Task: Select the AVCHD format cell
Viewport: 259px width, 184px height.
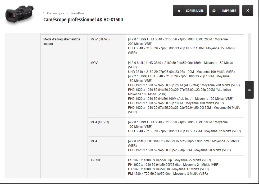Action: tap(96, 160)
